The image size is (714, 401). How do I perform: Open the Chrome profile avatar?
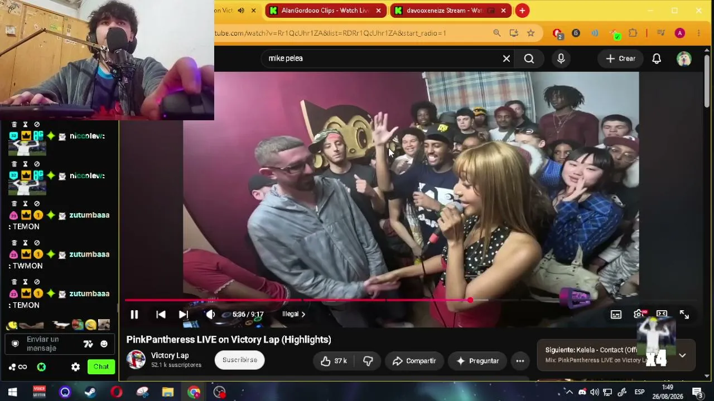point(679,33)
